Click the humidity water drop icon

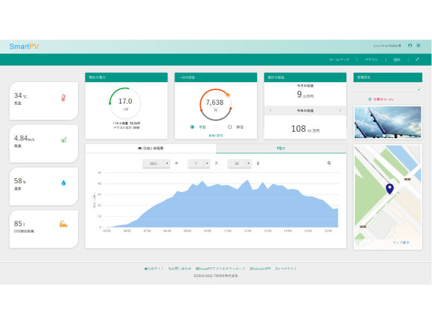coord(63,183)
